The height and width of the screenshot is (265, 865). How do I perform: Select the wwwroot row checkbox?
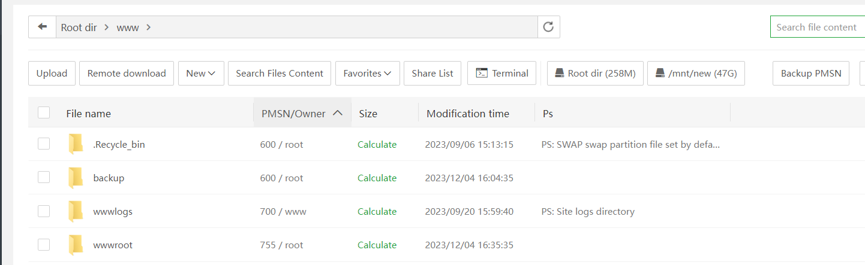44,244
